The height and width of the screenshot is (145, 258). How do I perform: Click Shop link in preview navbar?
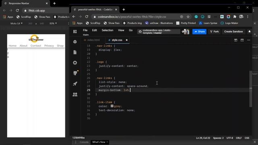pyautogui.click(x=60, y=46)
